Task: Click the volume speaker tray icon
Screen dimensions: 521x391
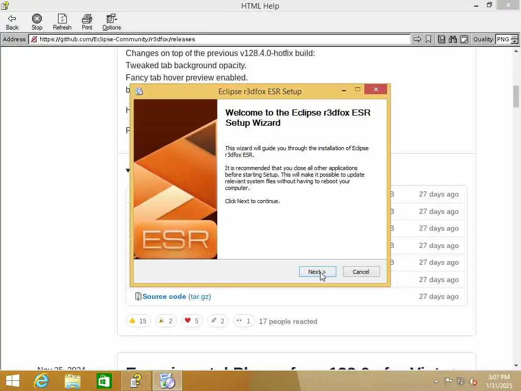Action: 473,381
